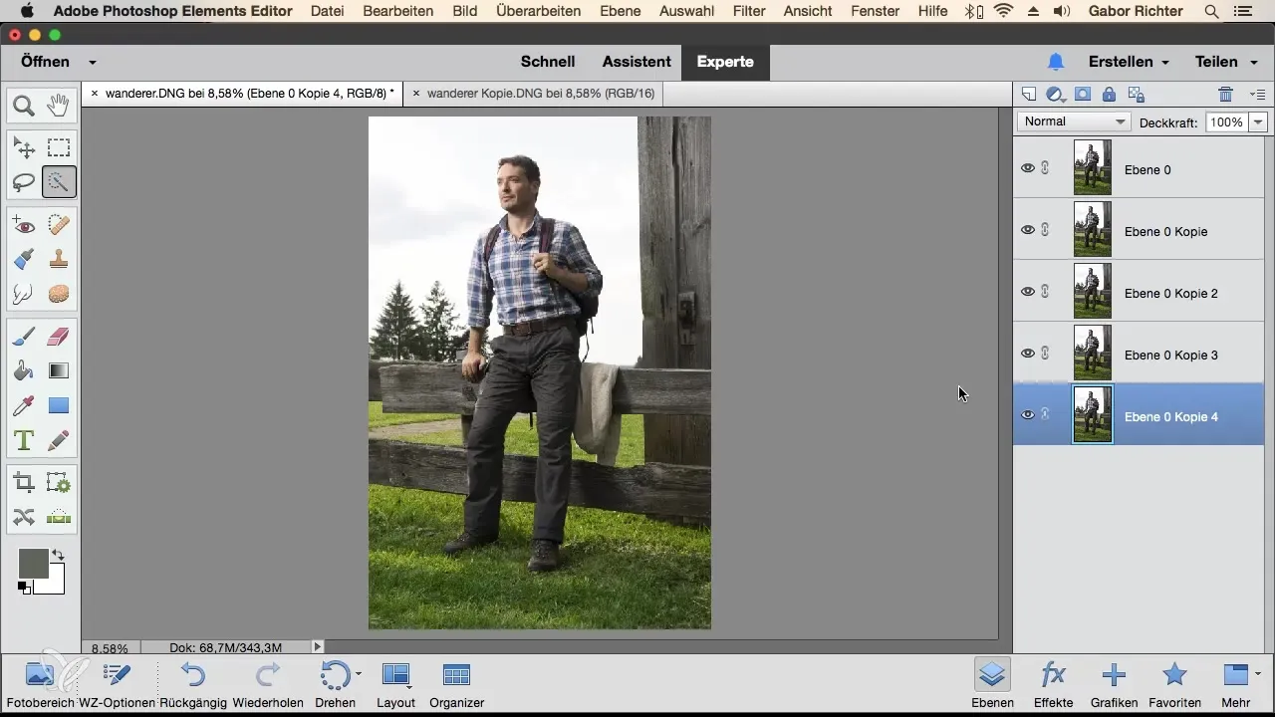Open the blend mode Normal dropdown
Screen dimensions: 1275x717
tap(1074, 121)
